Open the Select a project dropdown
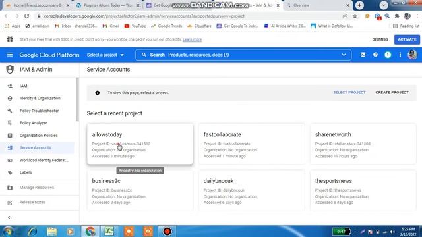 105,55
